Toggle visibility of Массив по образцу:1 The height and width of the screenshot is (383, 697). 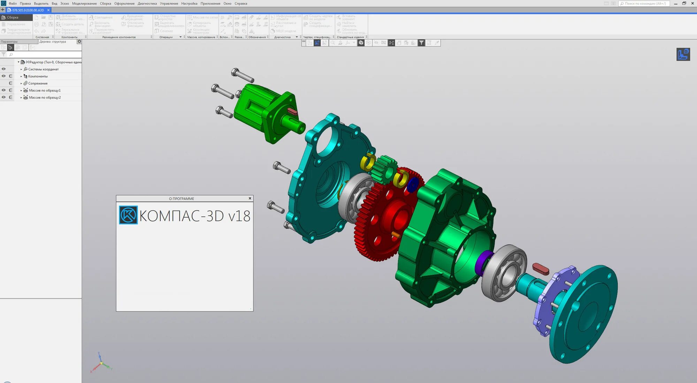tap(3, 90)
